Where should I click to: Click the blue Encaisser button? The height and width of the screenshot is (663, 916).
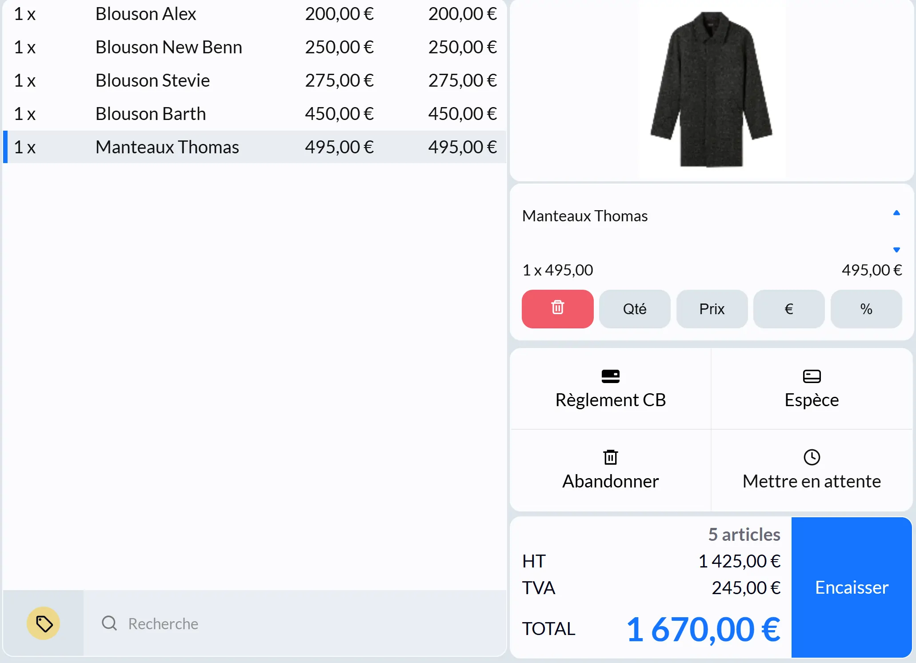pos(852,587)
